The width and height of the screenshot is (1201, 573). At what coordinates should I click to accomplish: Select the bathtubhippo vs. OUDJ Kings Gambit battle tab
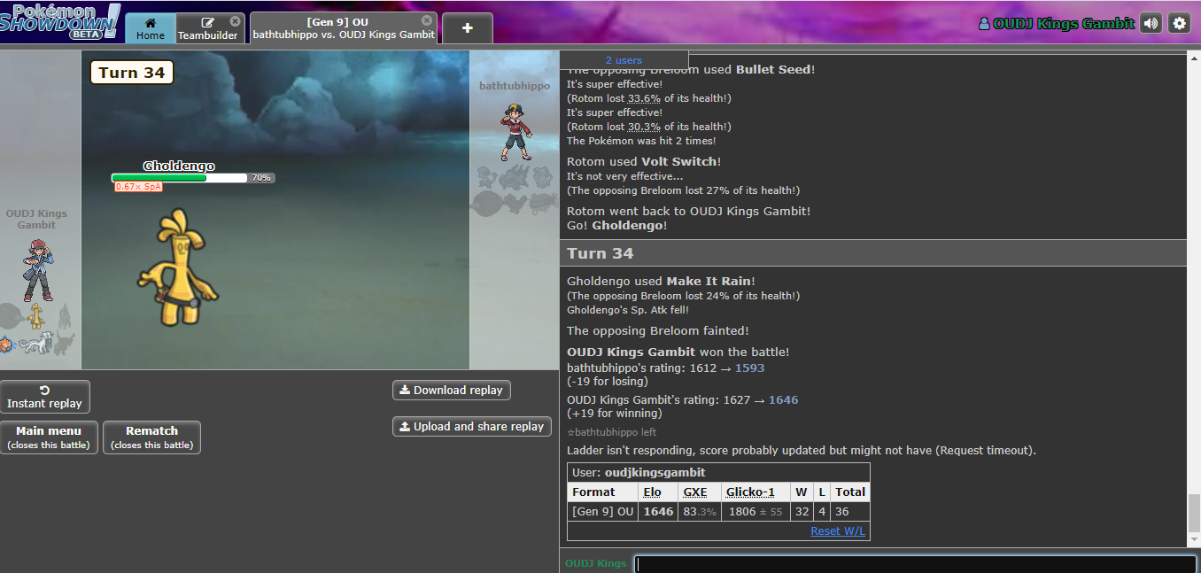(x=343, y=28)
